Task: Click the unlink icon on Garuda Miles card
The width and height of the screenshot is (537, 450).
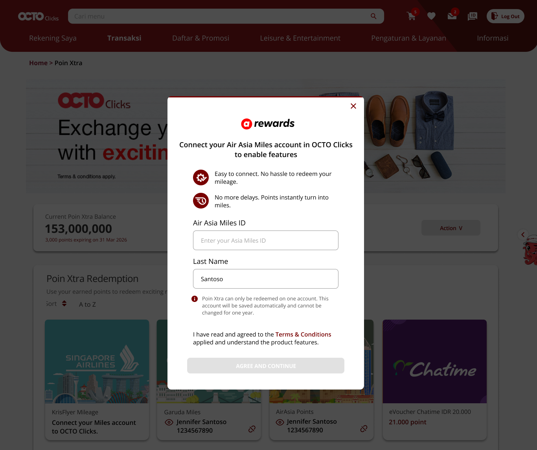Action: click(x=252, y=429)
